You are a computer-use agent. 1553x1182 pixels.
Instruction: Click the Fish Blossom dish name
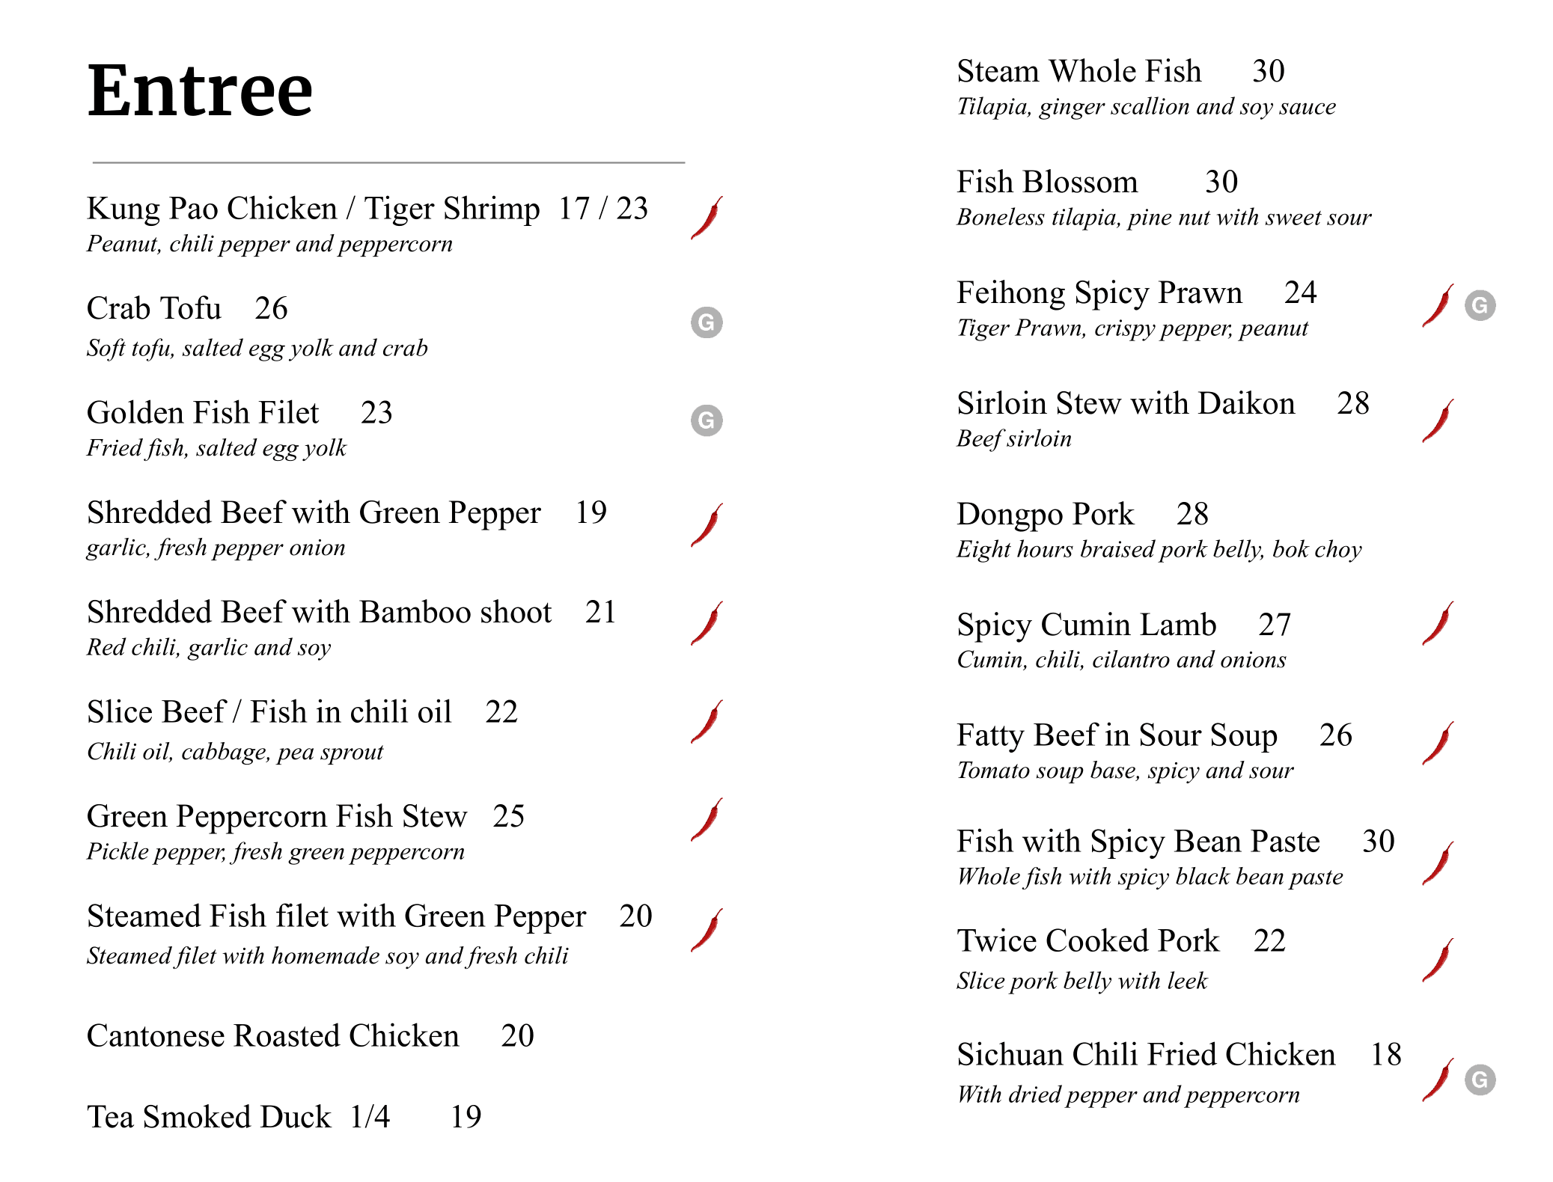coord(1047,182)
